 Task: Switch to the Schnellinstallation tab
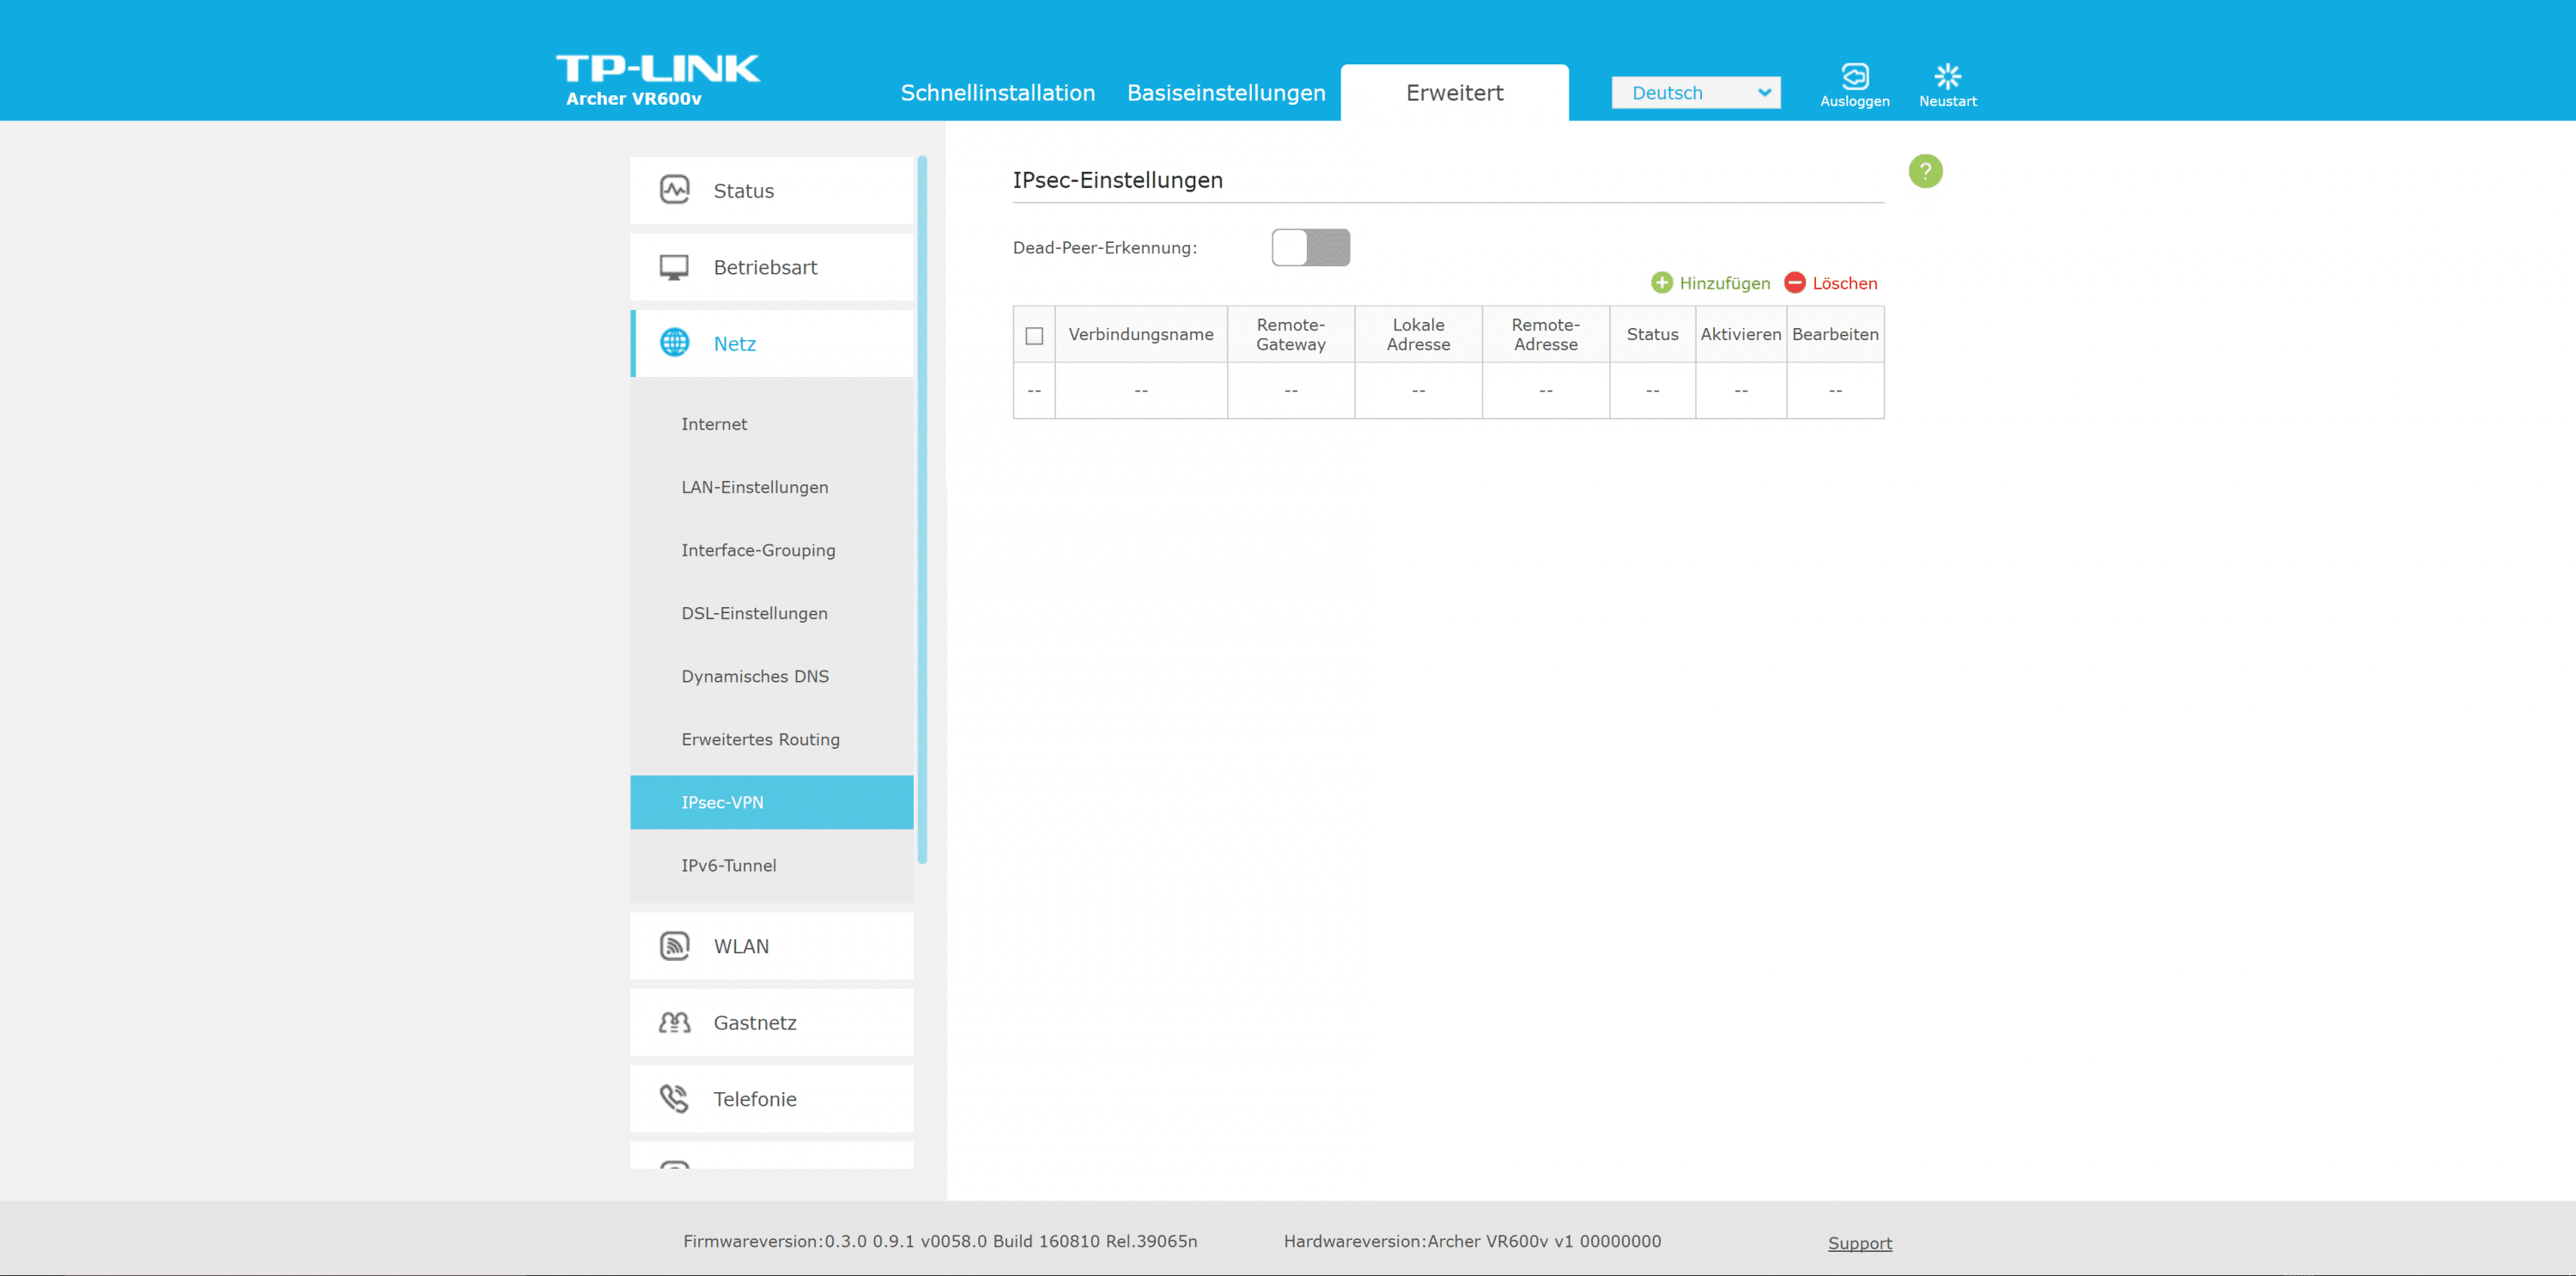click(997, 93)
